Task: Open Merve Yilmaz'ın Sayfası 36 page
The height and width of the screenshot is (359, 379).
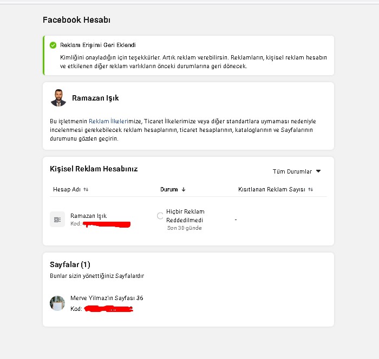Action: 107,298
